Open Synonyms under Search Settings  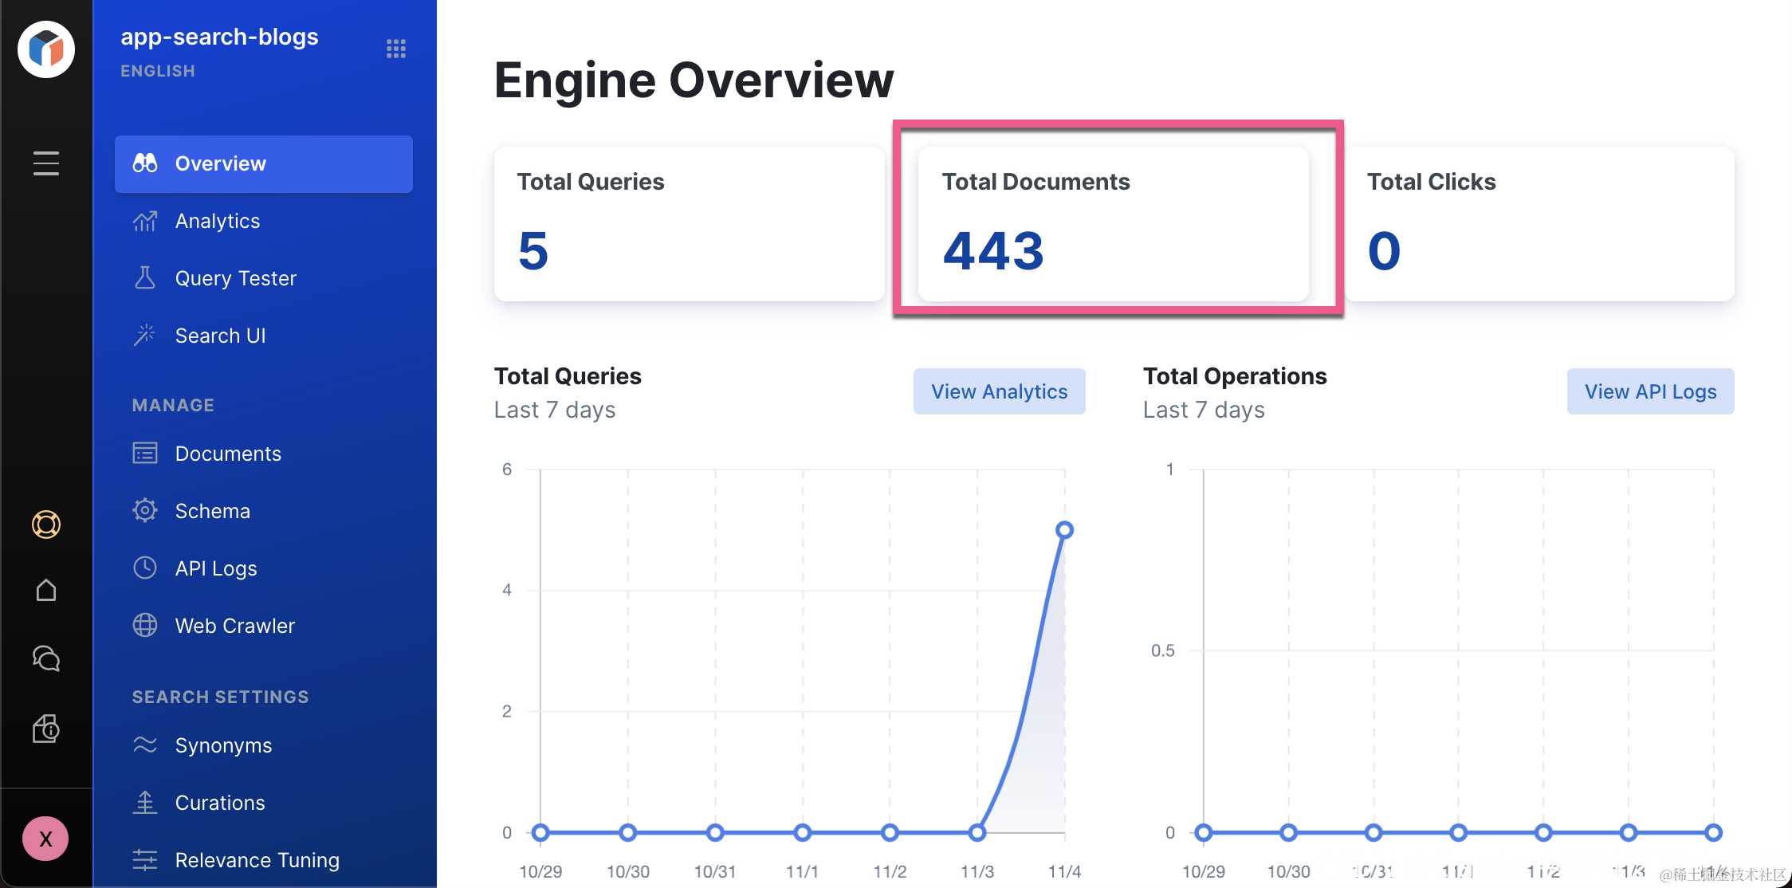[223, 745]
